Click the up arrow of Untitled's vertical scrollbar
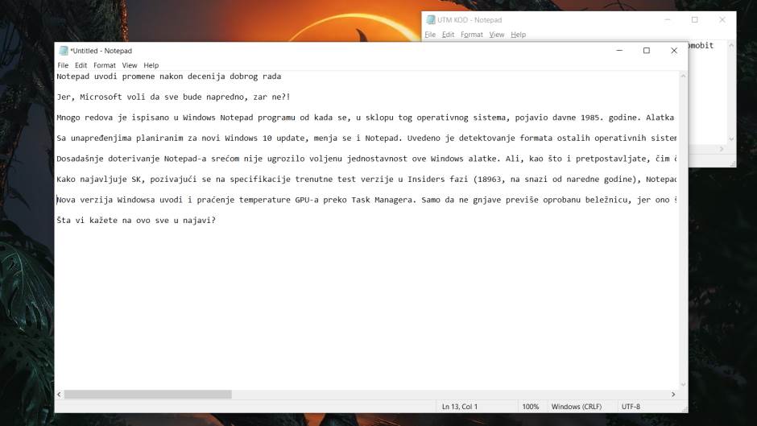This screenshot has height=426, width=757. [x=683, y=77]
